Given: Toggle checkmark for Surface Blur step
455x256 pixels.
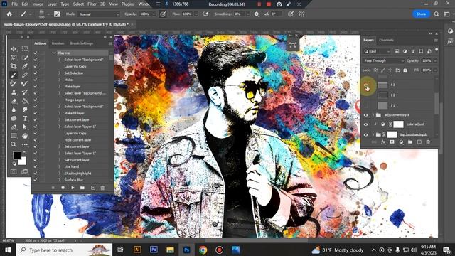Looking at the screenshot, I should (36, 180).
